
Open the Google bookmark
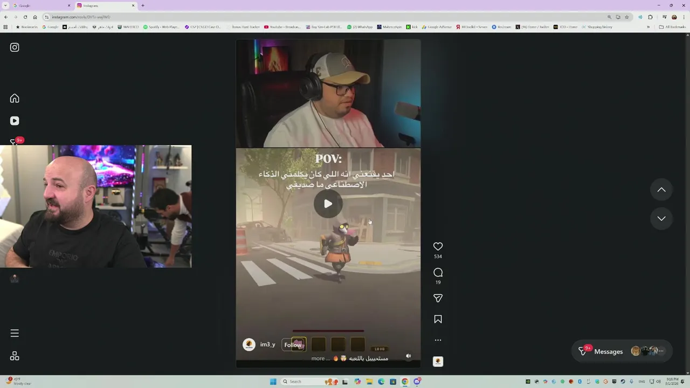click(x=51, y=27)
